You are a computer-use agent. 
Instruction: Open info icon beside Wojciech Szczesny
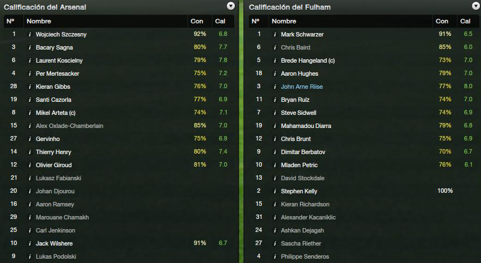[30, 34]
